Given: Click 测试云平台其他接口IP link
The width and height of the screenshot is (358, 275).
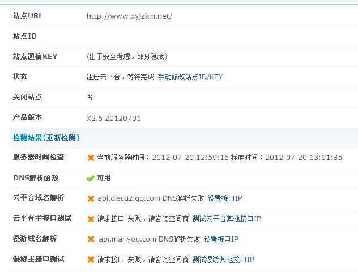Looking at the screenshot, I should [x=227, y=219].
